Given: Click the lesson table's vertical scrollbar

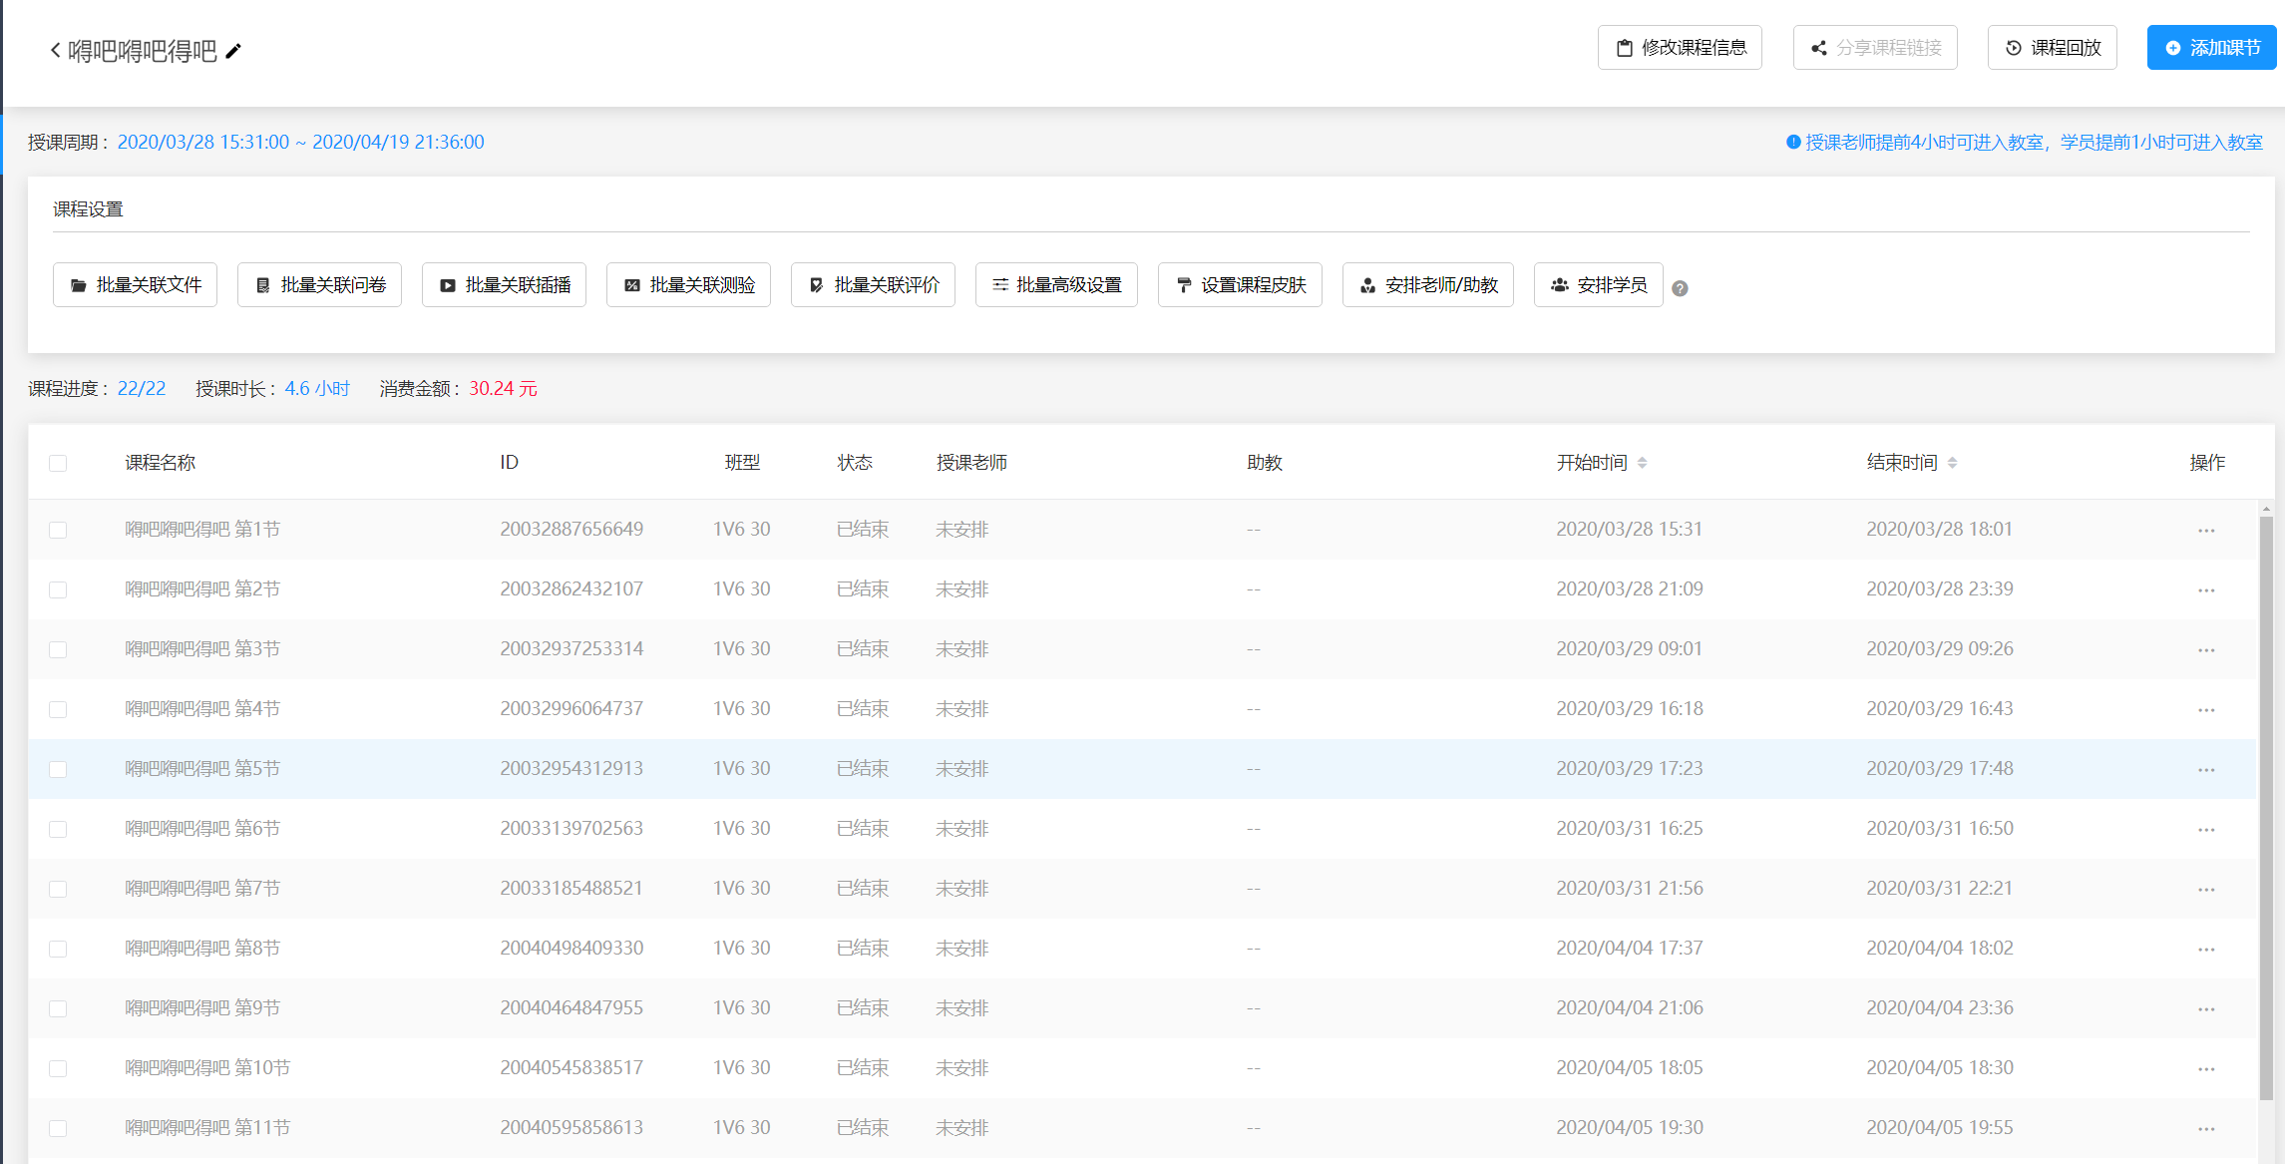Looking at the screenshot, I should (x=2266, y=808).
